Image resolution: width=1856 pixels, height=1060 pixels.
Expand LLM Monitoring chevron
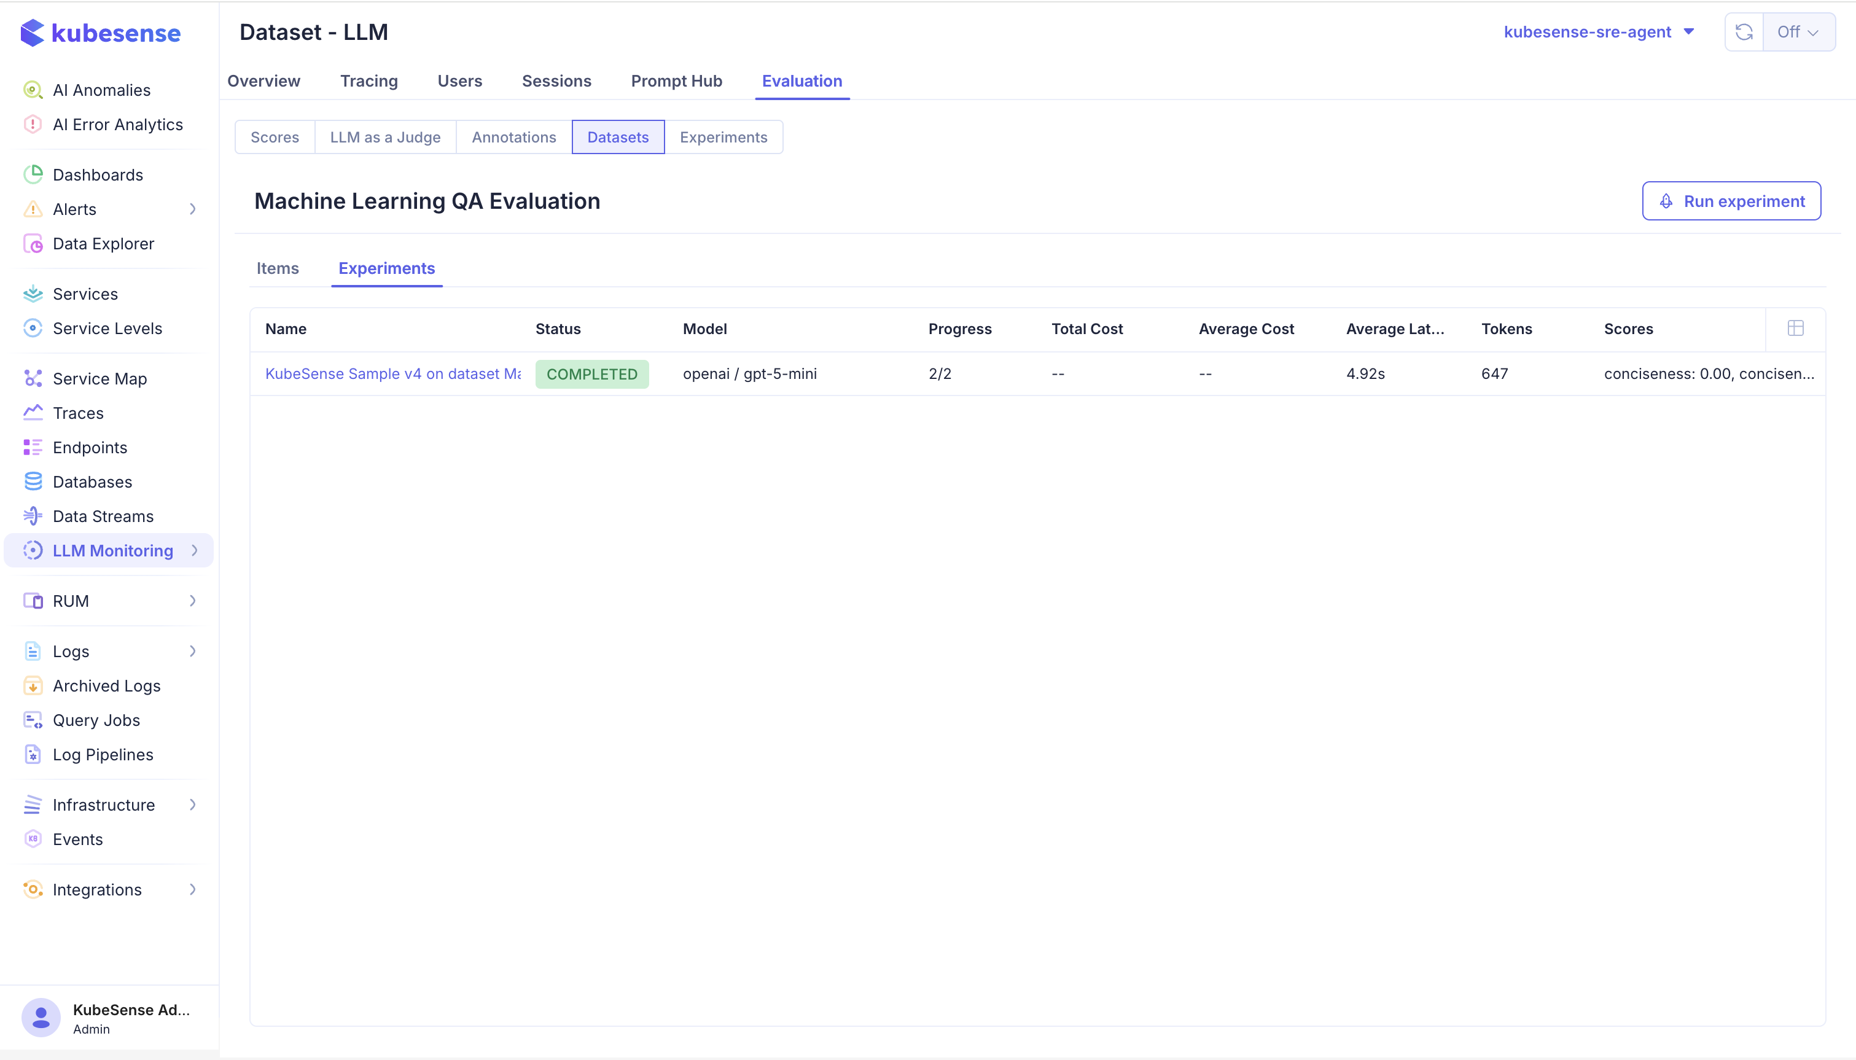(194, 550)
